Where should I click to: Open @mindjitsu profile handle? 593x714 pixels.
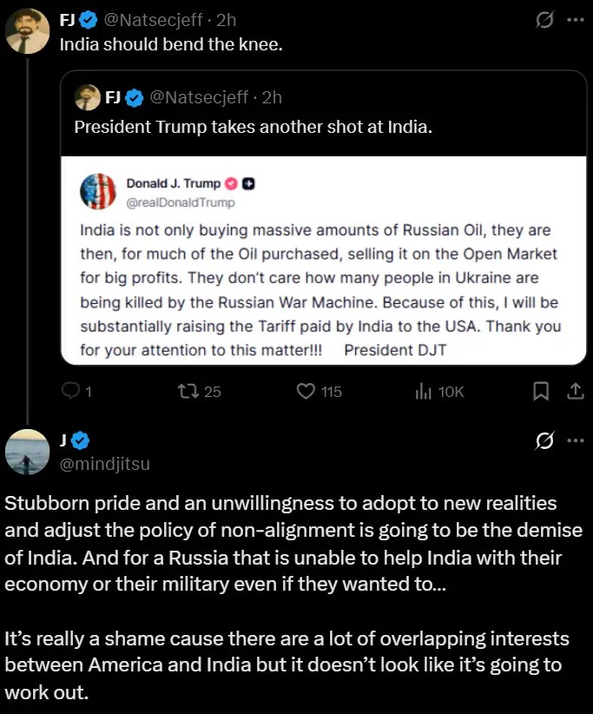point(105,464)
